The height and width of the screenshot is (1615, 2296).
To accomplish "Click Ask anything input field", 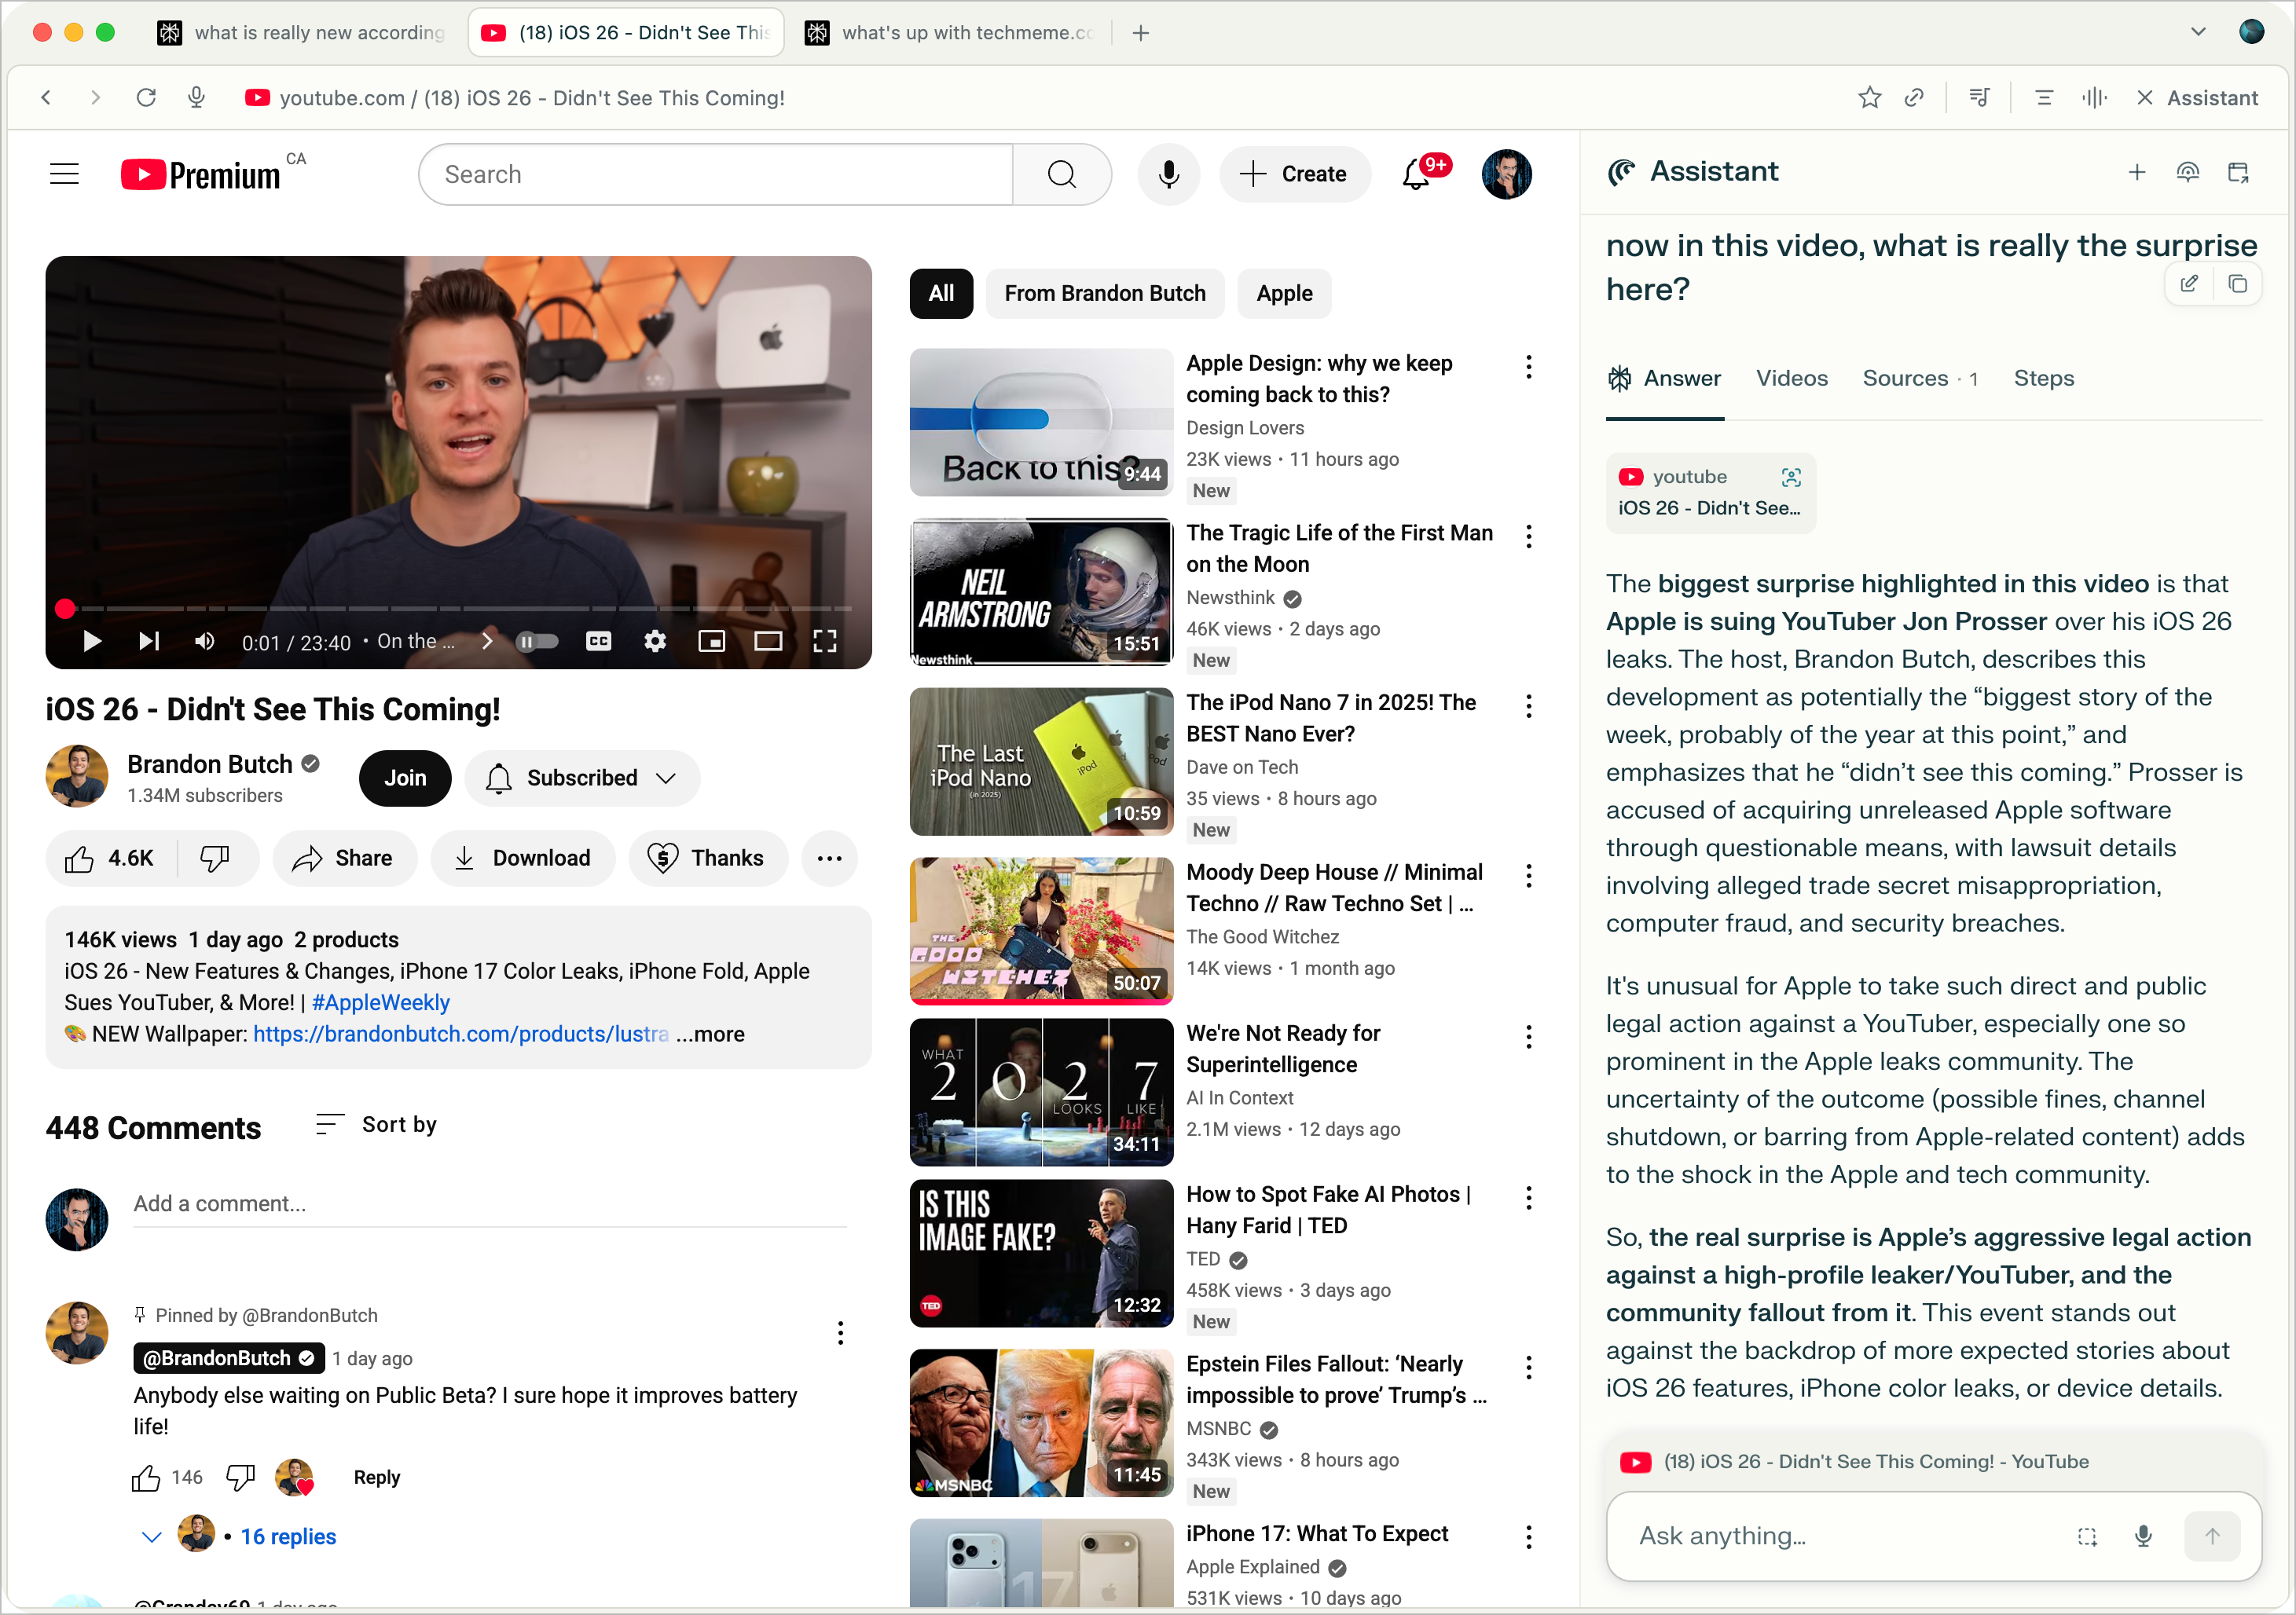I will (x=1841, y=1536).
